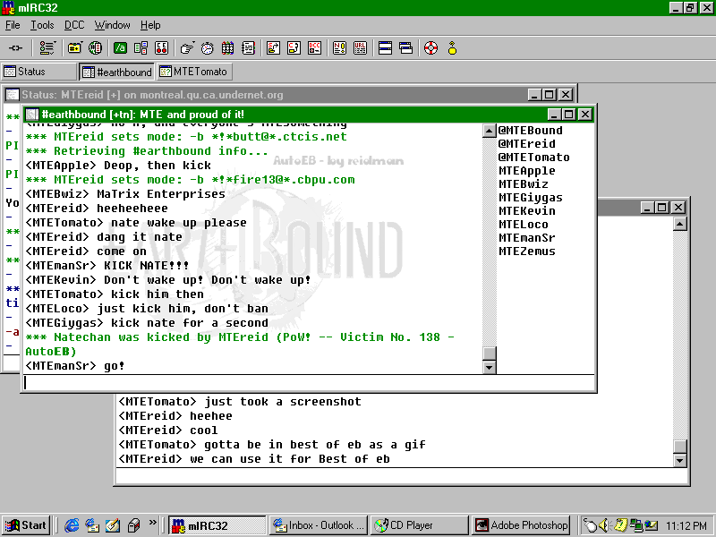Screen dimensions: 716x537
Task: Open the File menu
Action: coord(13,25)
